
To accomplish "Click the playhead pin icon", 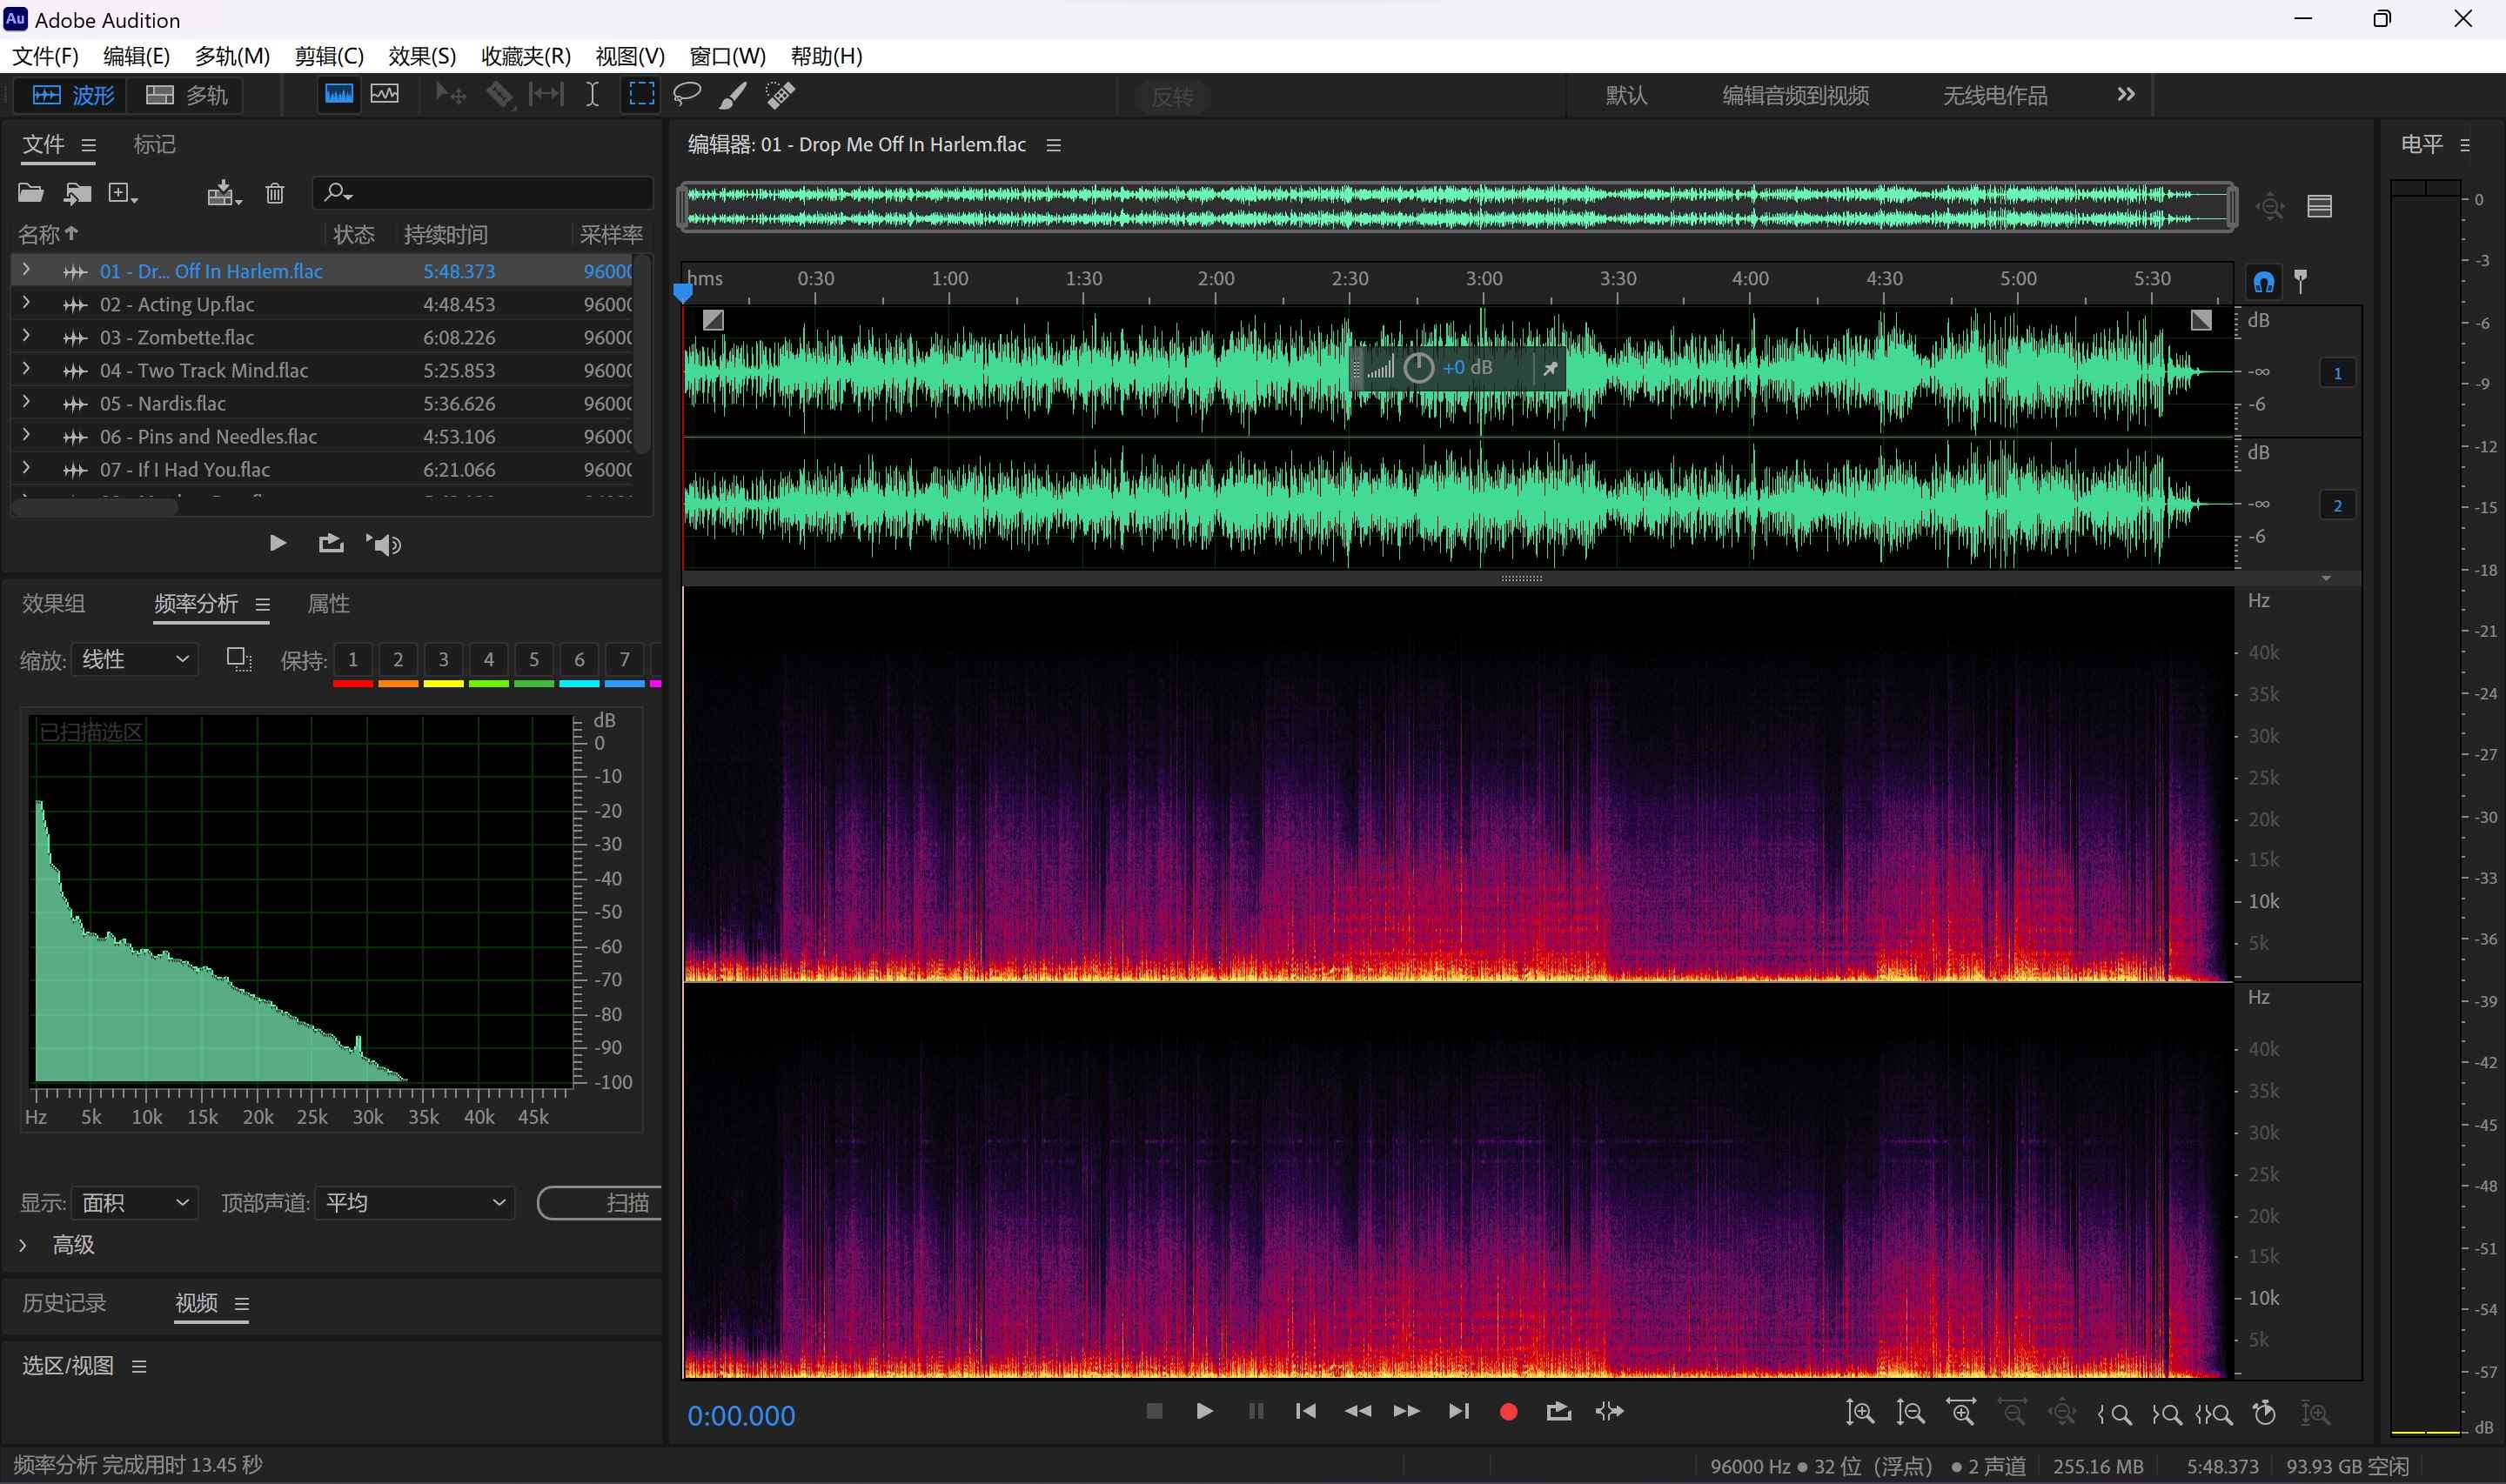I will 2300,281.
